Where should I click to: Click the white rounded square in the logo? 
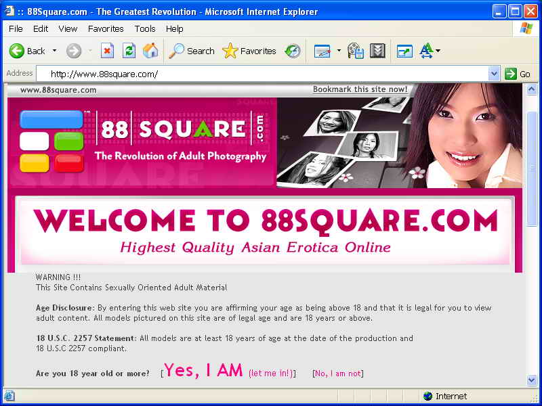coord(35,141)
